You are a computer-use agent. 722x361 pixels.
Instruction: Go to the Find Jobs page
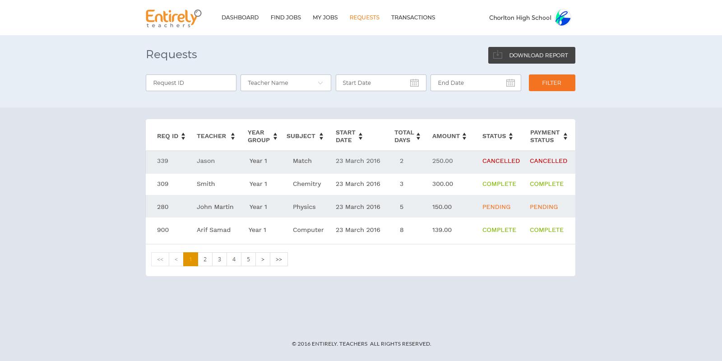[x=286, y=18]
